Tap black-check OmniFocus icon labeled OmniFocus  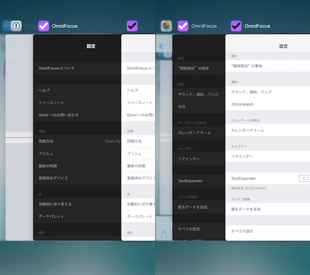tap(236, 26)
